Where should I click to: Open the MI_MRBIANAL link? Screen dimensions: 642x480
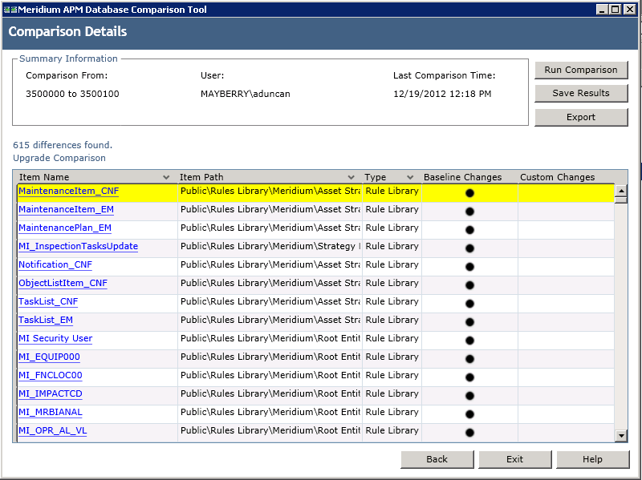click(x=51, y=412)
